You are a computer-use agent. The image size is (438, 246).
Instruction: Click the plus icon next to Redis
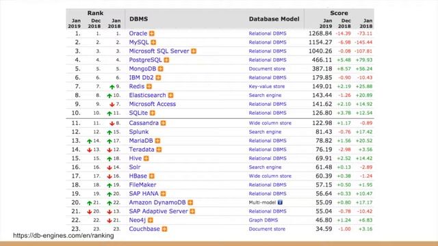point(149,87)
